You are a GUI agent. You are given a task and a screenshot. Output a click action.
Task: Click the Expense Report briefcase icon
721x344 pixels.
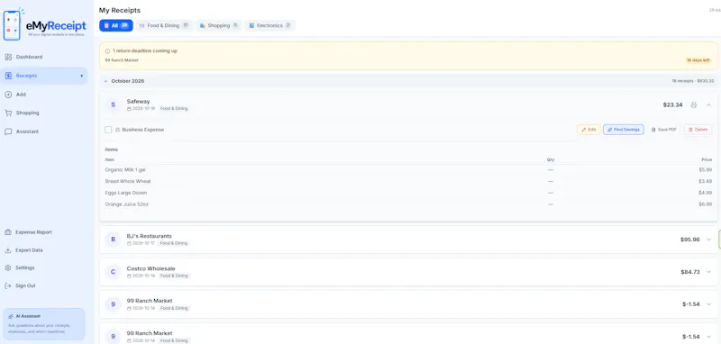click(8, 232)
